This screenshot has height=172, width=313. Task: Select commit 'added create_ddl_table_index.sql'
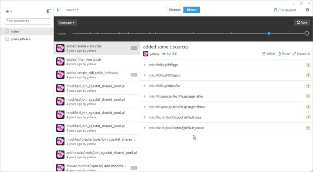[97, 75]
